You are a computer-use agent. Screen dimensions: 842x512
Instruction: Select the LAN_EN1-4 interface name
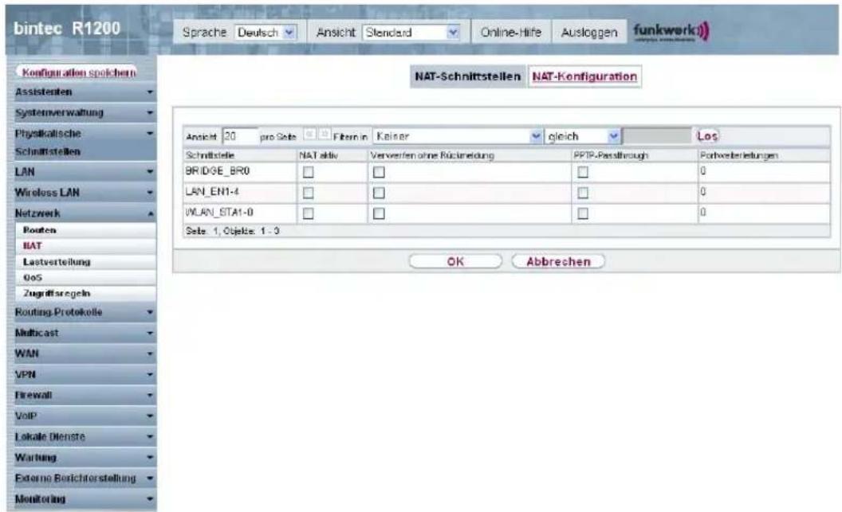tap(212, 191)
